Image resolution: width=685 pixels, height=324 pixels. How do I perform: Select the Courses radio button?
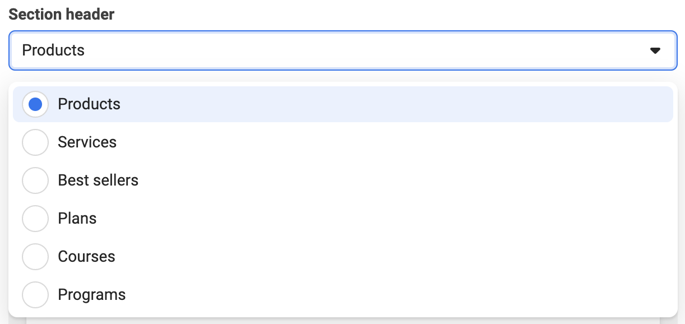pos(35,257)
